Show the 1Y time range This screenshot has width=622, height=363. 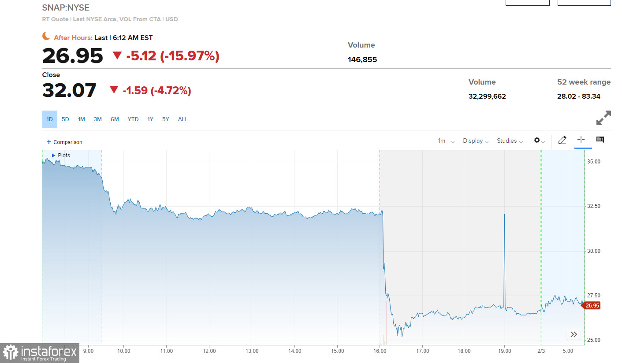(x=150, y=119)
